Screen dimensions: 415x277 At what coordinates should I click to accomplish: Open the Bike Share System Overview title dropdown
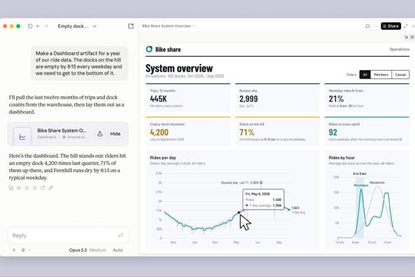tap(169, 26)
